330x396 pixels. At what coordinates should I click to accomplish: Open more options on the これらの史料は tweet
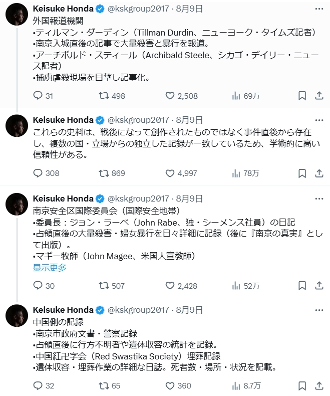tap(319, 120)
